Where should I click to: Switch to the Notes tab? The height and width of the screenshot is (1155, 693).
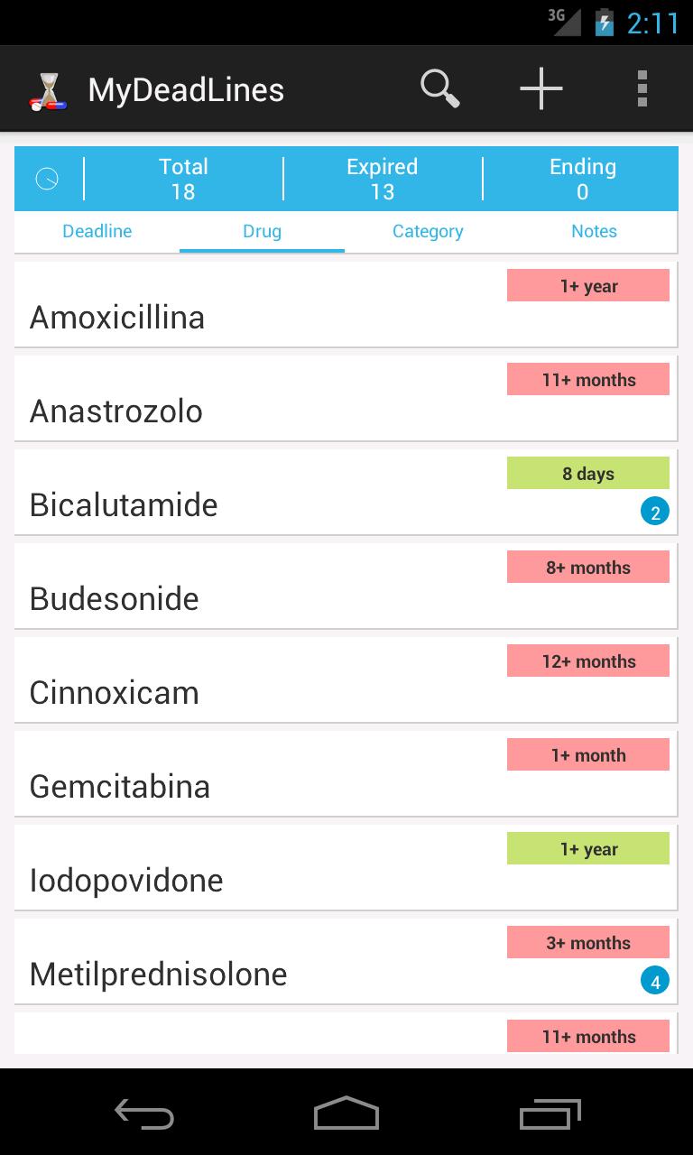pos(594,232)
